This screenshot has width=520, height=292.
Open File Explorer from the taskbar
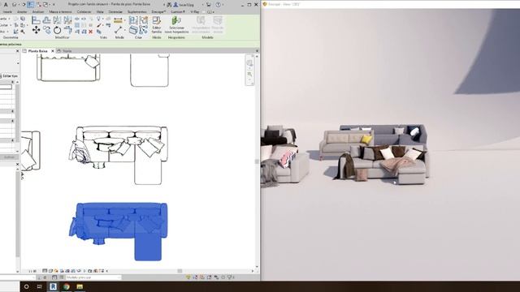click(x=80, y=286)
